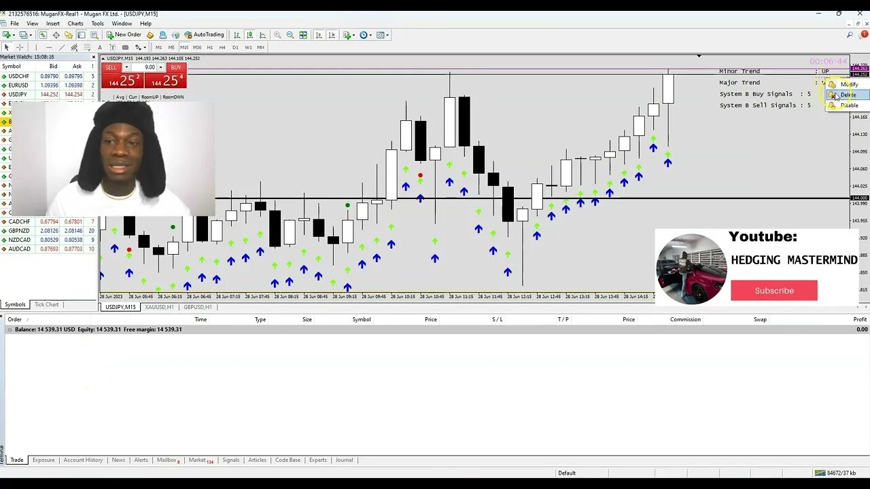The height and width of the screenshot is (489, 870).
Task: Zoom in on the chart
Action: pos(277,35)
